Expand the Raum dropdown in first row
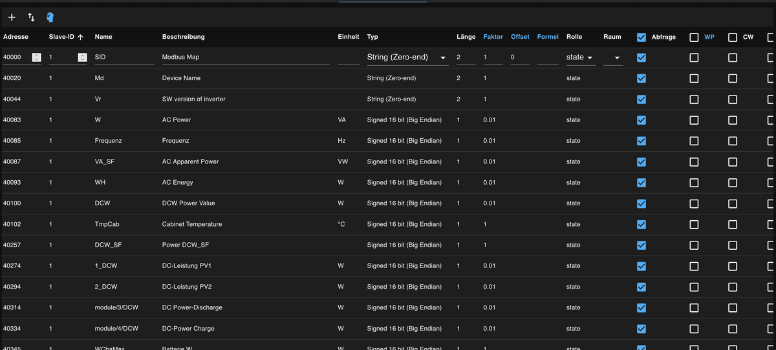 coord(613,57)
